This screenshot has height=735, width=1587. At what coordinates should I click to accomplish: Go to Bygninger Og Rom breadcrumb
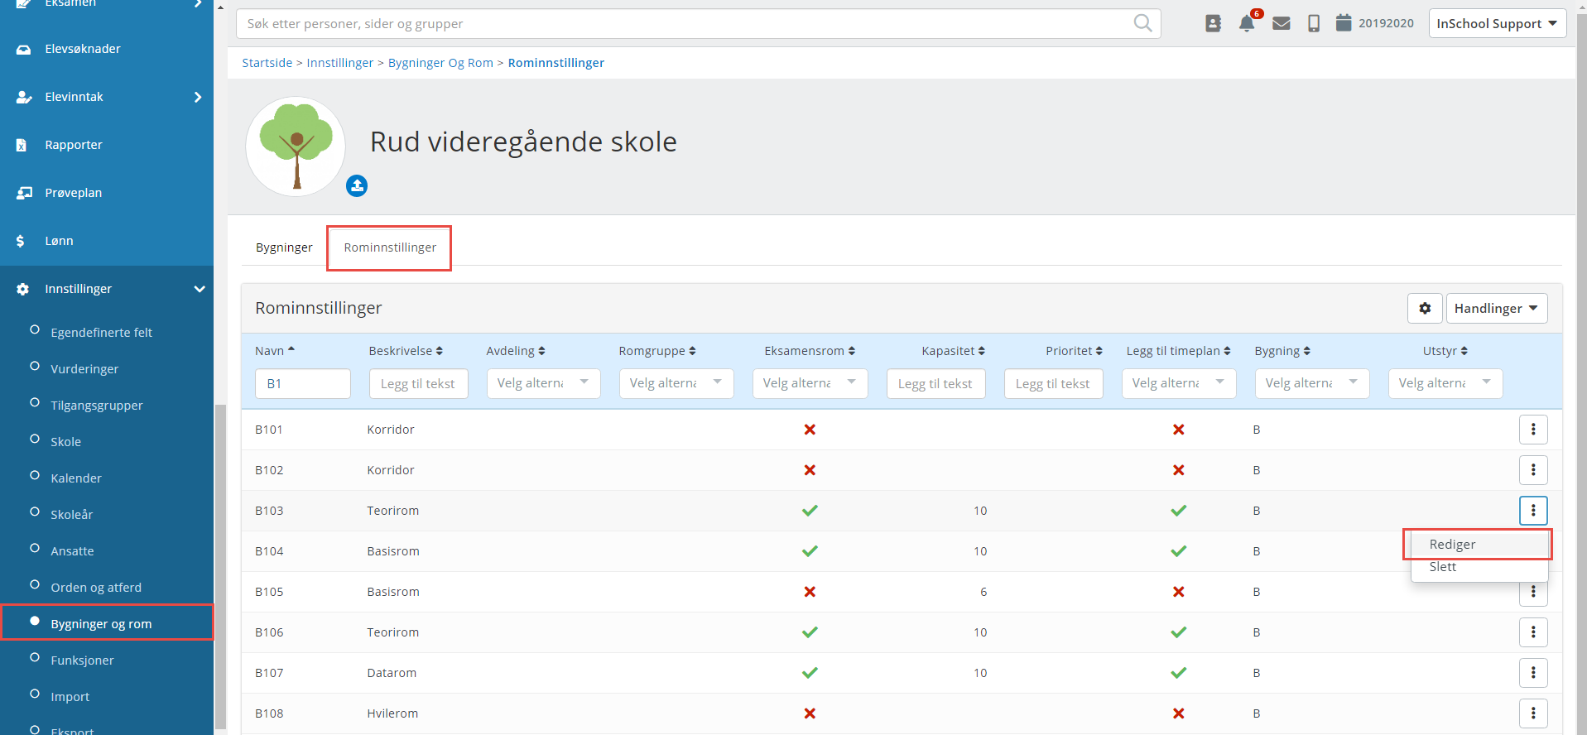[x=440, y=63]
